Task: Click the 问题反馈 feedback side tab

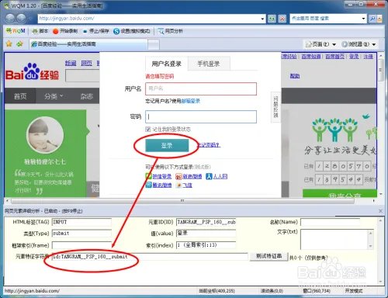Action: [275, 107]
